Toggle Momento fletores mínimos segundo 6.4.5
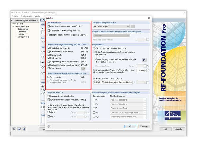This screenshot has height=150, width=201. click(49, 35)
